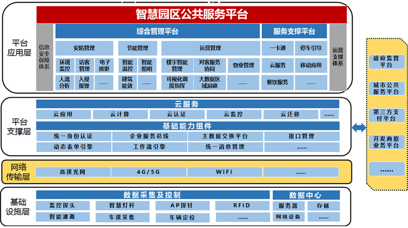Select the 智慧灯杆 device box
This screenshot has width=408, height=228.
(x=123, y=206)
